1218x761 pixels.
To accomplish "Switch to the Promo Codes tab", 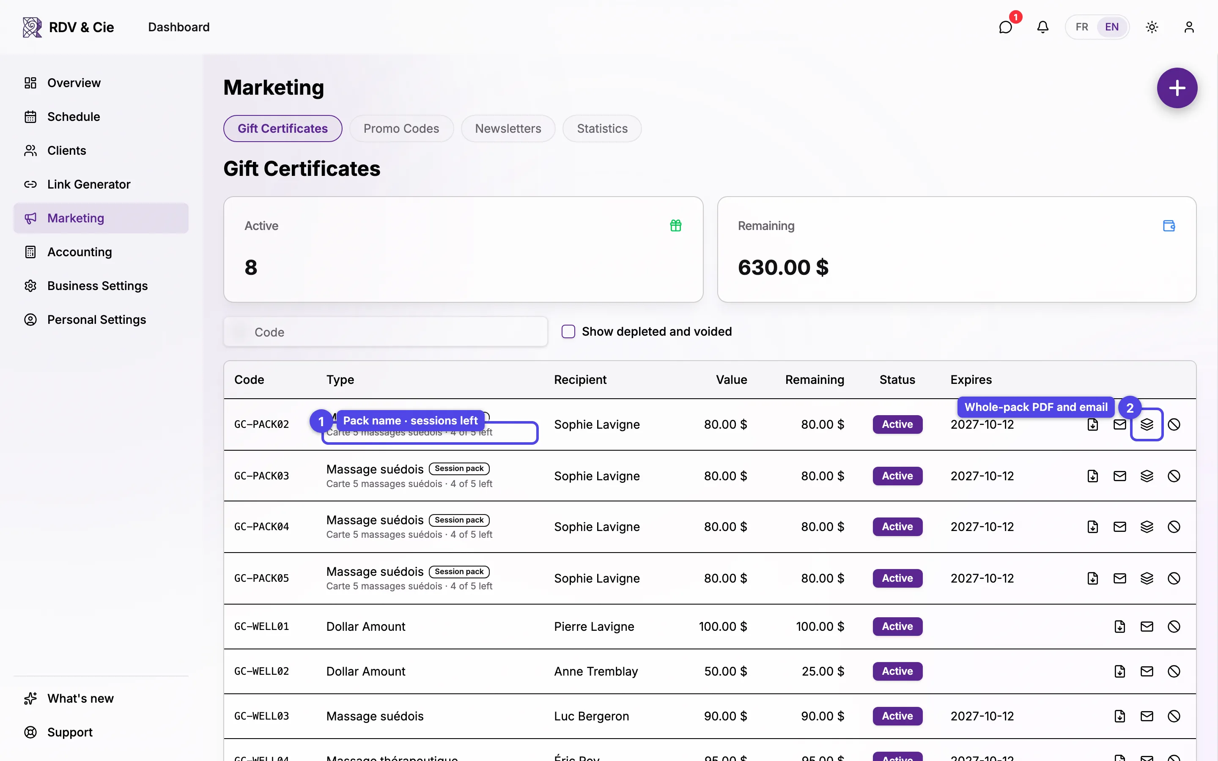I will (x=401, y=129).
